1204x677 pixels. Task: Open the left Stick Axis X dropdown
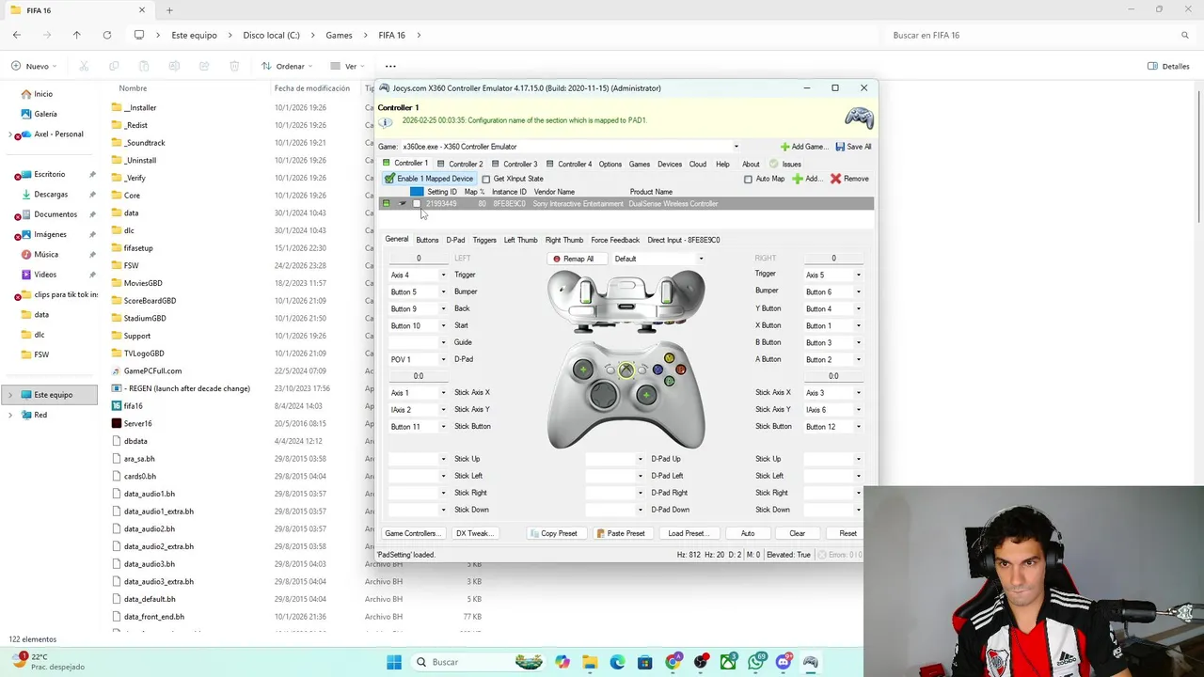pyautogui.click(x=443, y=393)
